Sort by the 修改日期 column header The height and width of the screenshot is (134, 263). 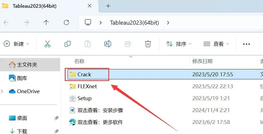pos(202,61)
